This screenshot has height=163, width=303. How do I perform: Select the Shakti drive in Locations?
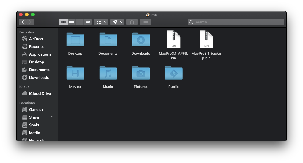point(37,125)
